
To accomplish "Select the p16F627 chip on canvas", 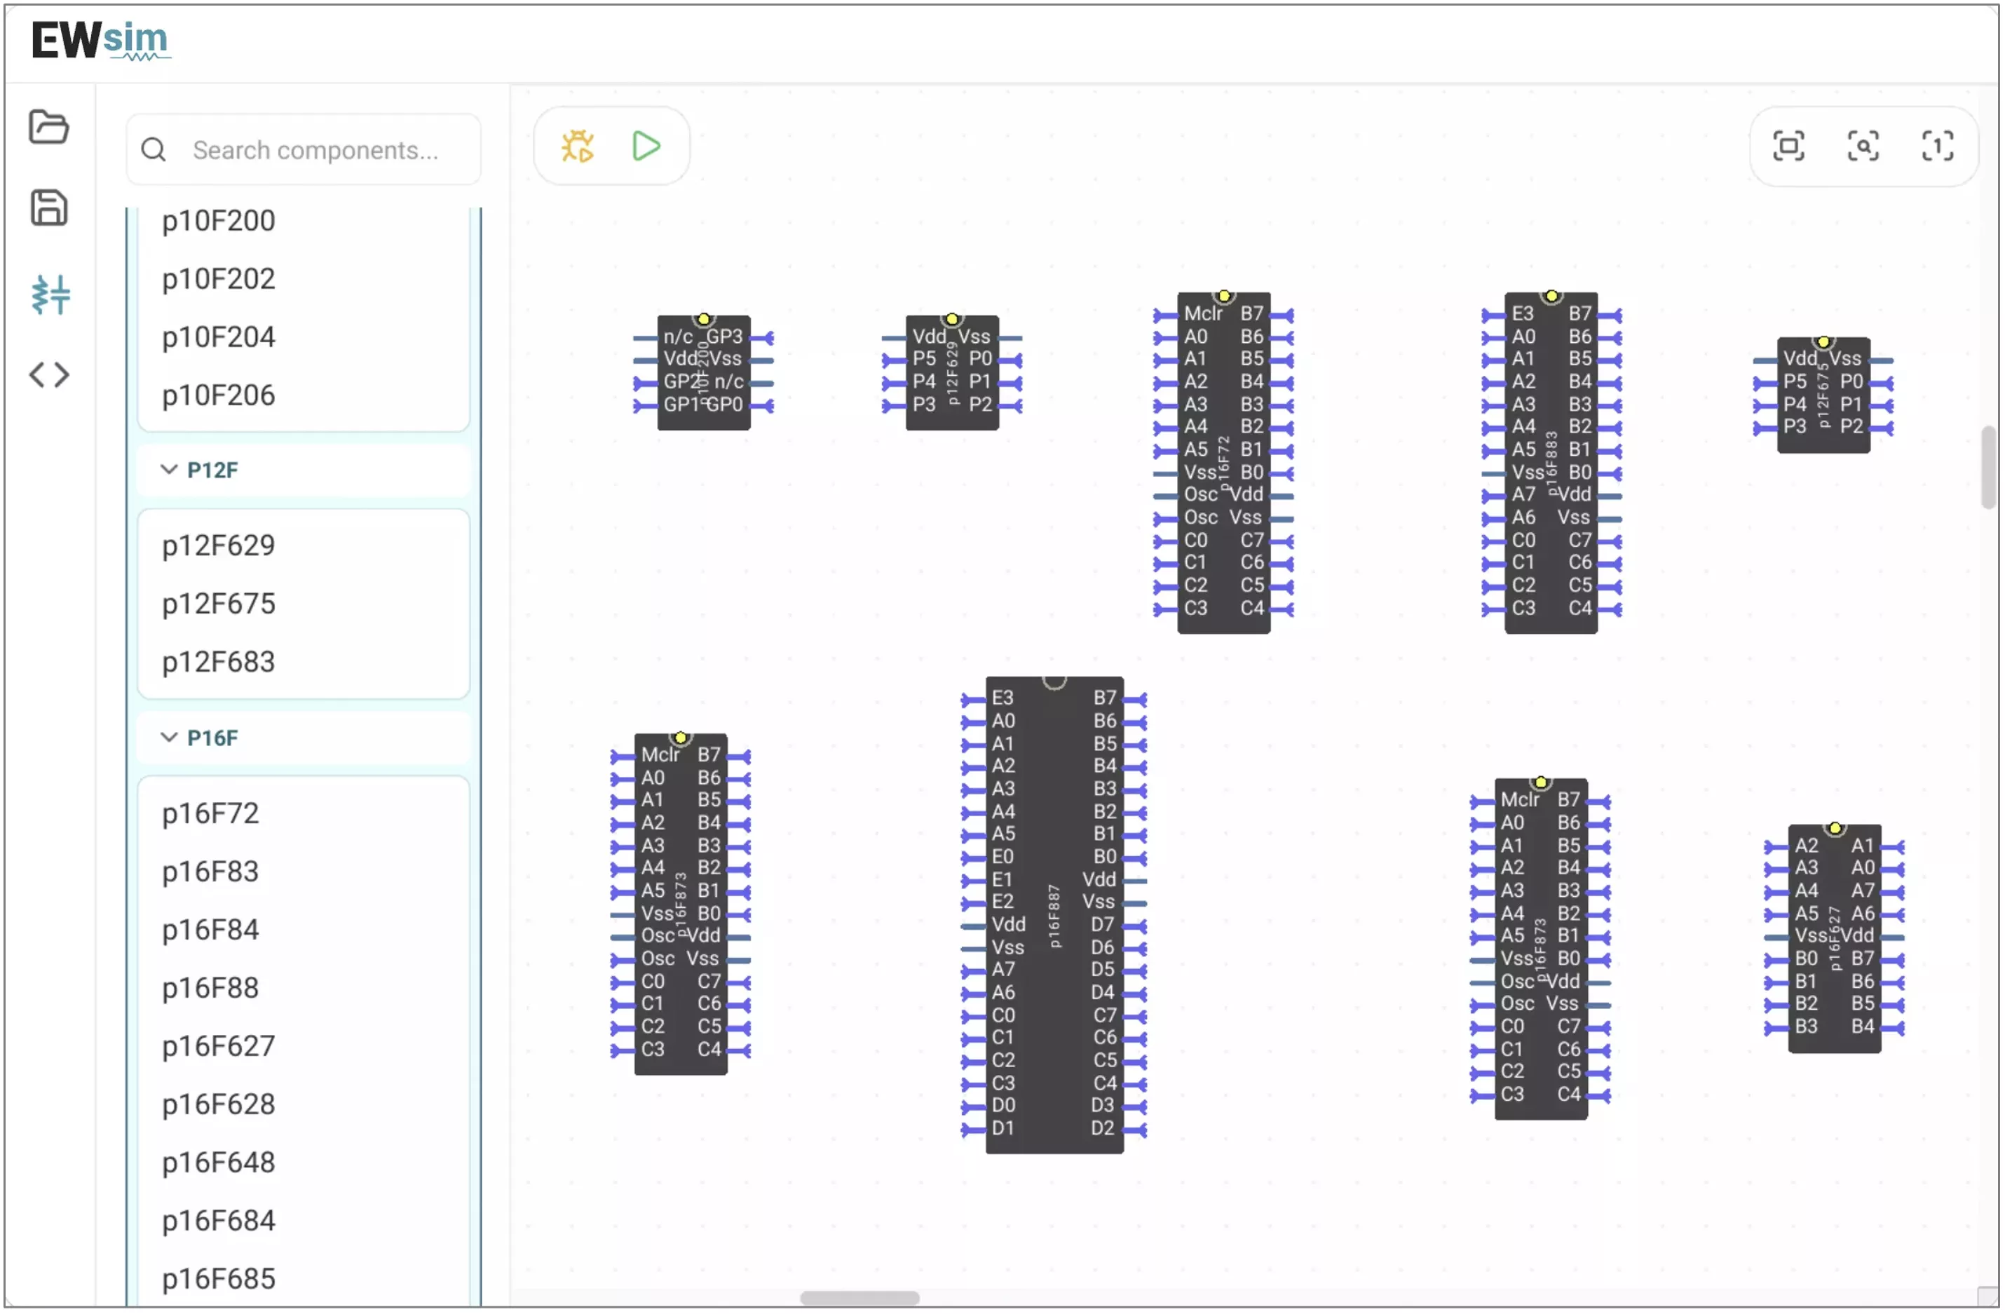I will coord(1834,938).
